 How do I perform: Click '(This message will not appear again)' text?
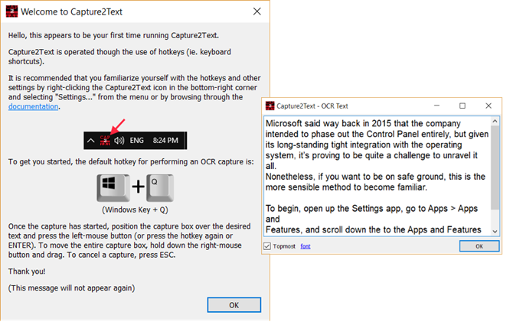72,288
